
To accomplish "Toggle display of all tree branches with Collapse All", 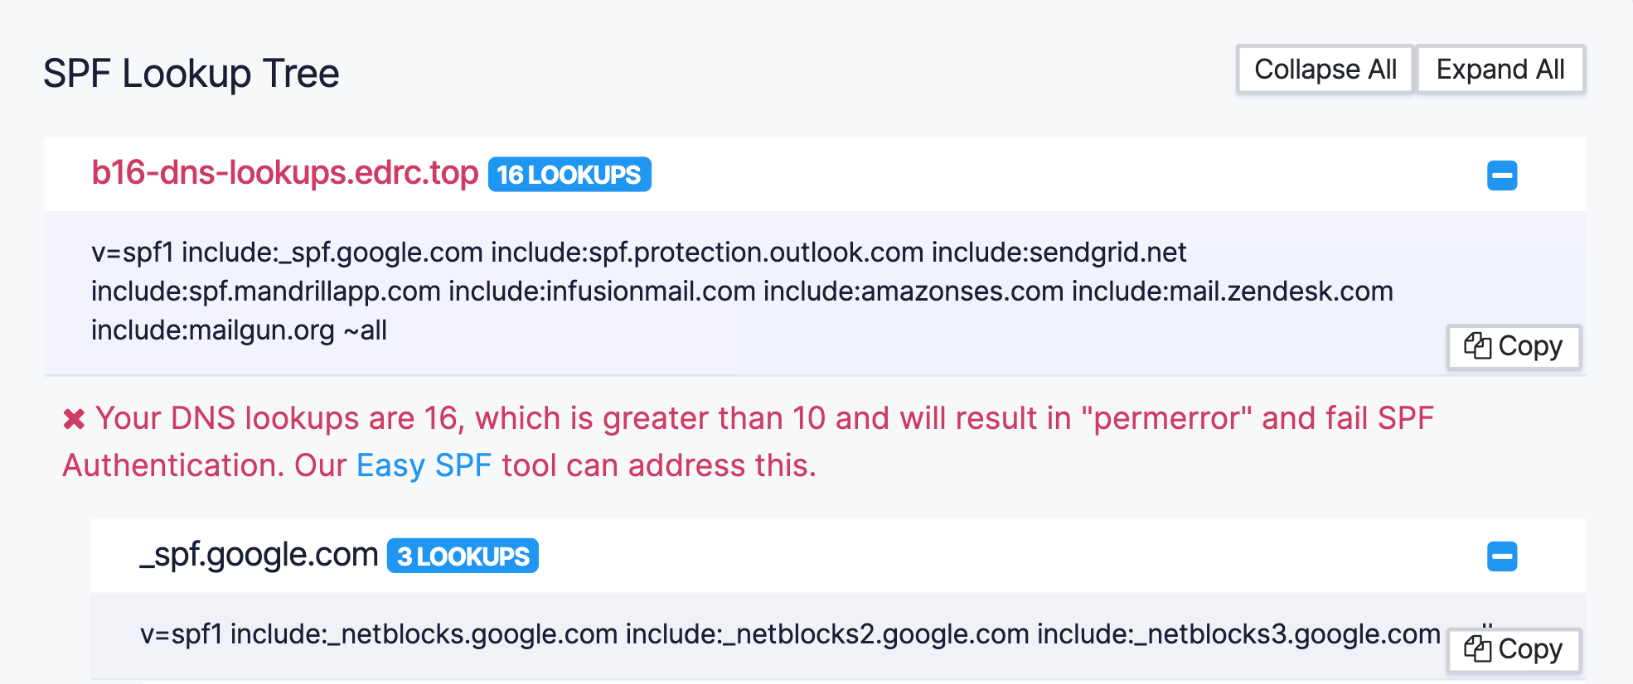I will tap(1324, 69).
